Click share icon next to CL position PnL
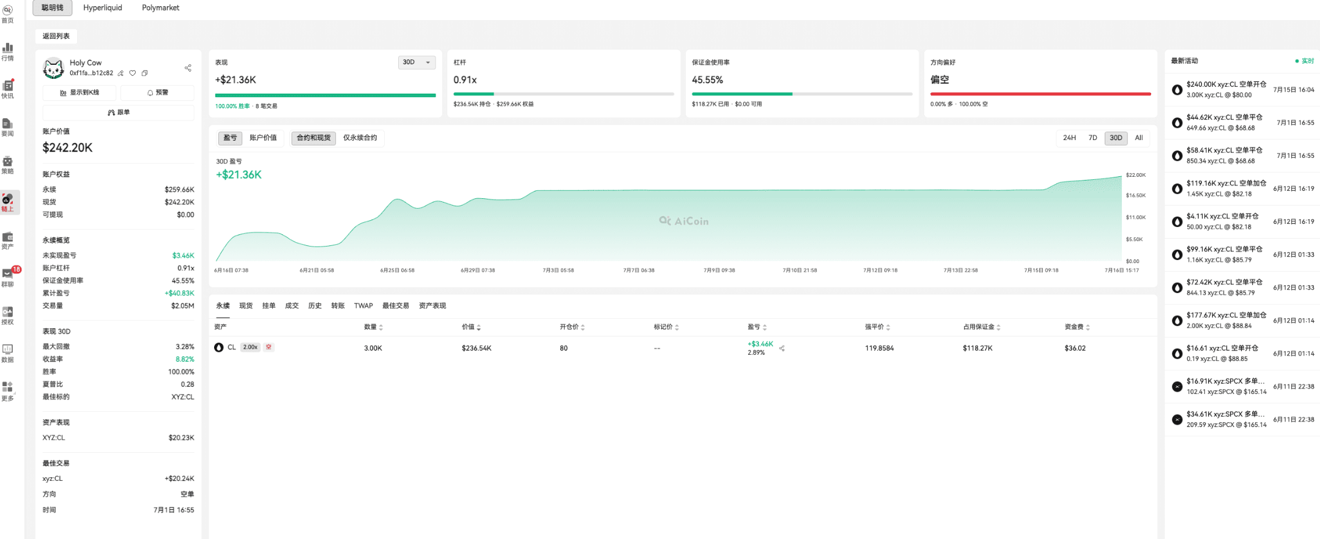Viewport: 1320px width, 539px height. click(x=782, y=348)
